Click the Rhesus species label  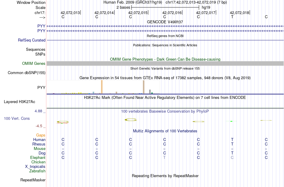[x=39, y=144]
